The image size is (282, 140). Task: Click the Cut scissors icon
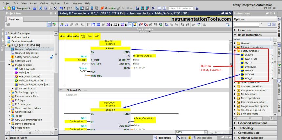pyautogui.click(x=40, y=8)
